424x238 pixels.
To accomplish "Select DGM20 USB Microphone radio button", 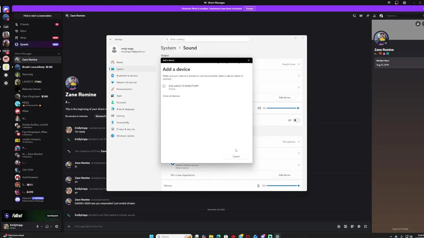I will click(x=173, y=164).
